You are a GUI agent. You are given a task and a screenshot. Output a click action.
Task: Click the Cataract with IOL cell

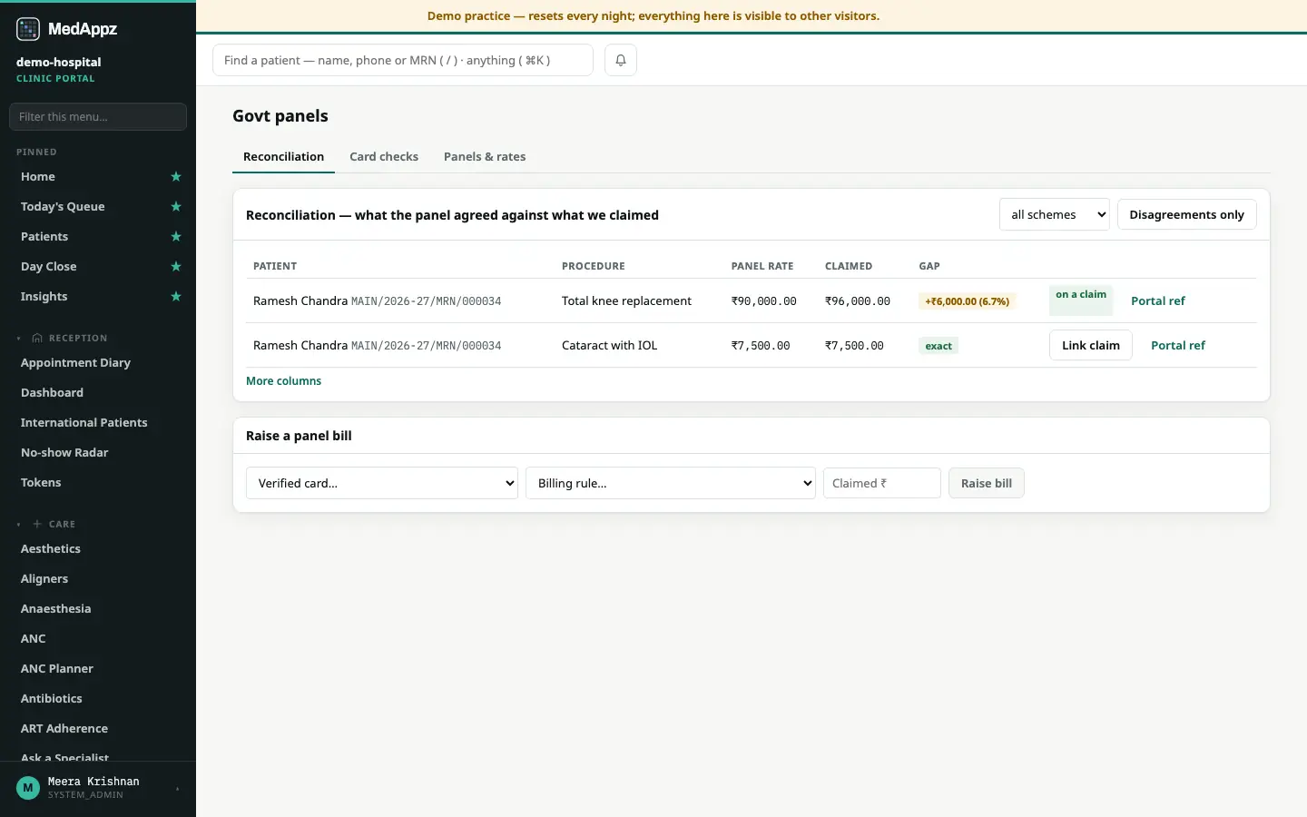coord(609,346)
